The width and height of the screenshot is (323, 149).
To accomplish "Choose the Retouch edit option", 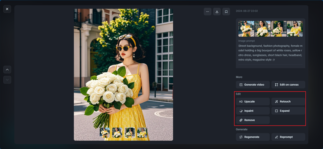I will coord(288,102).
